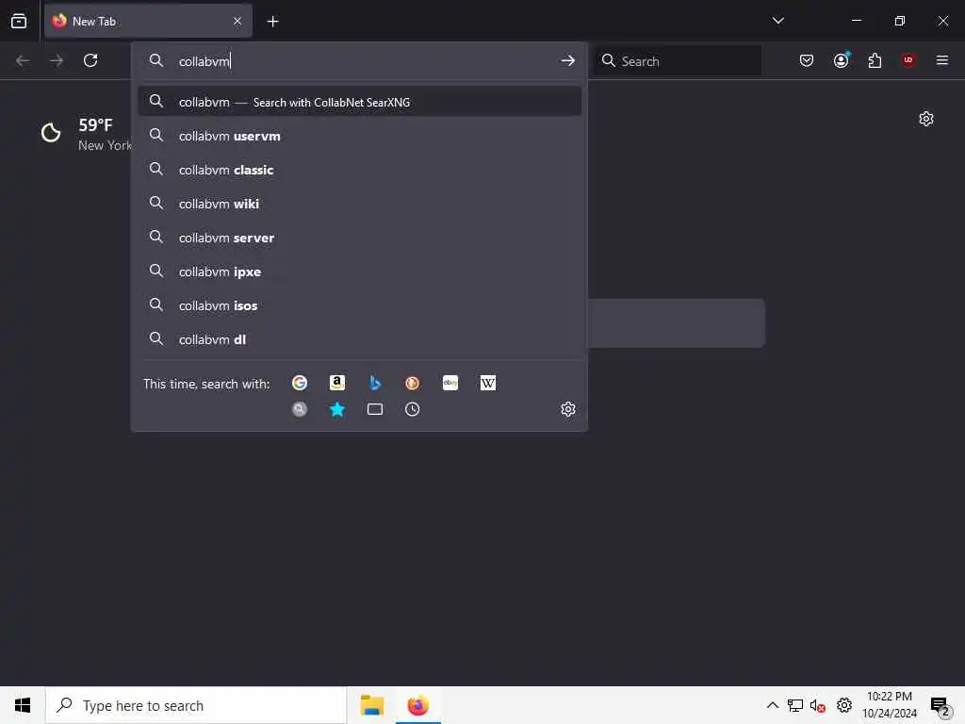Click Firefox icon in taskbar
Screen dimensions: 965x724
(417, 705)
